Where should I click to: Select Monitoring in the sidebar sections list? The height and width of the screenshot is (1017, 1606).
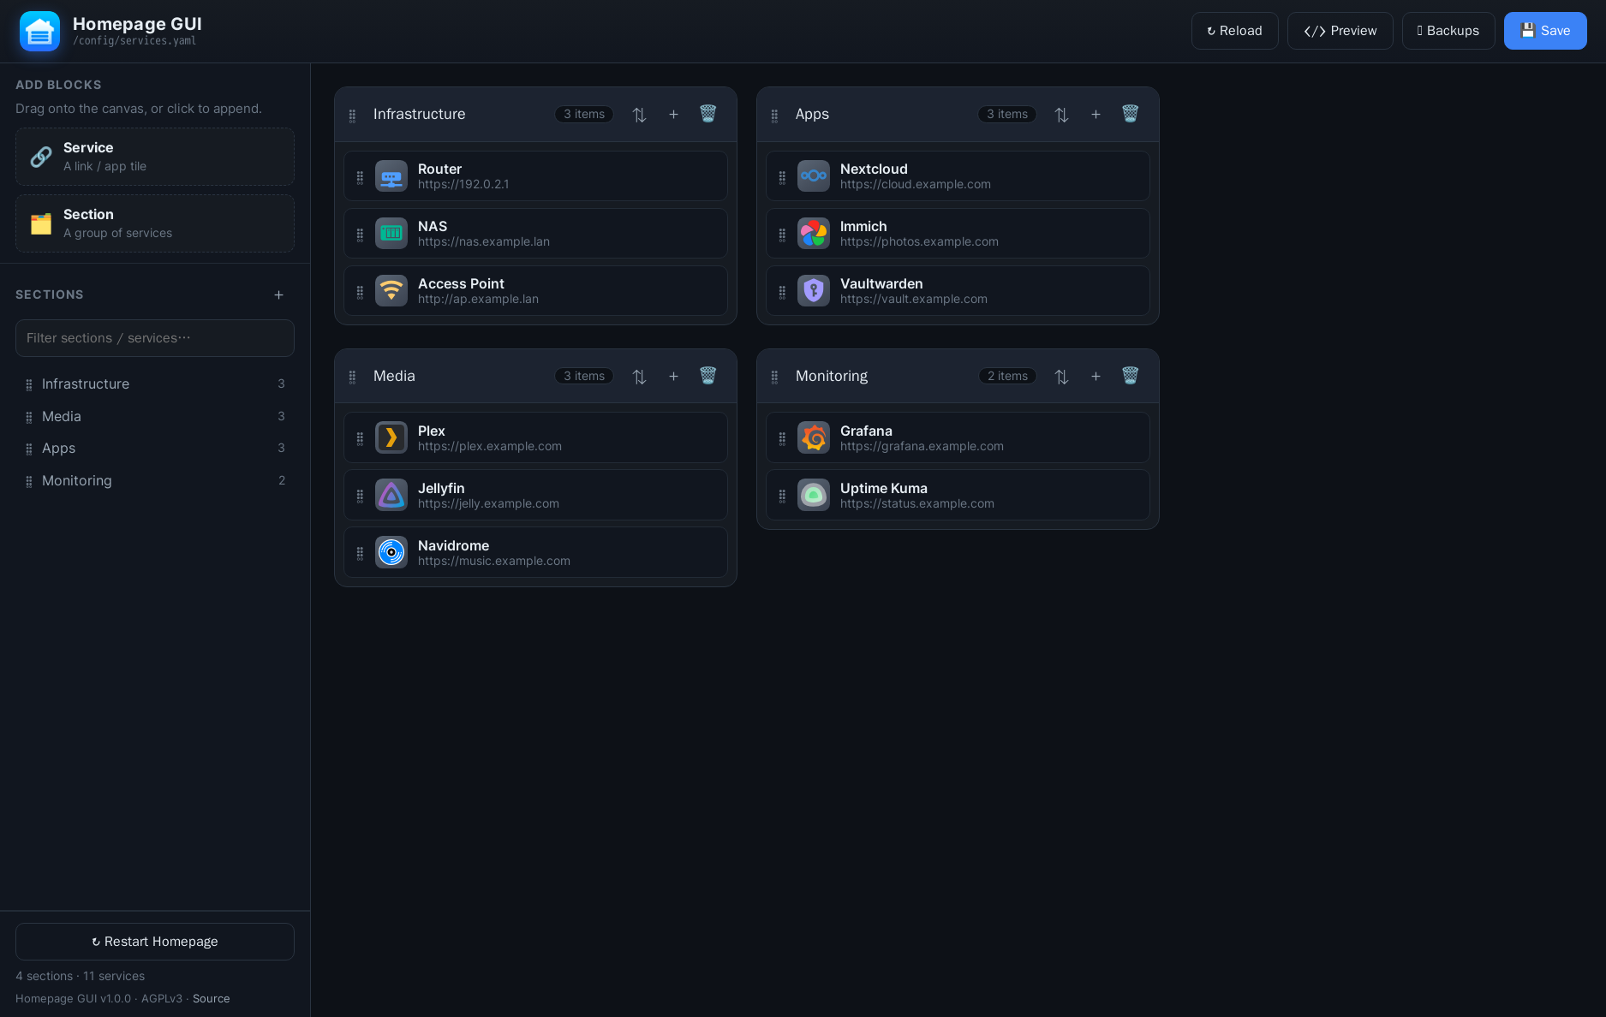tap(155, 481)
